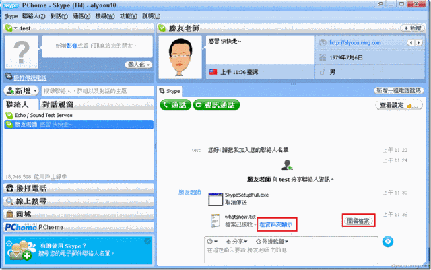Open the 新增 contact dropdown button
This screenshot has width=431, height=270.
click(22, 90)
